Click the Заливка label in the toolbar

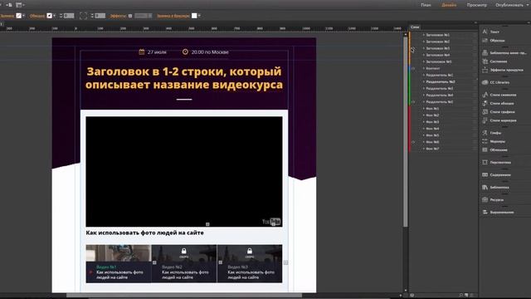click(x=7, y=16)
